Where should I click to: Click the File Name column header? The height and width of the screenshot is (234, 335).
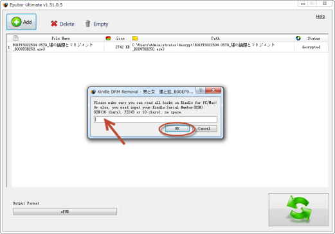(x=60, y=38)
